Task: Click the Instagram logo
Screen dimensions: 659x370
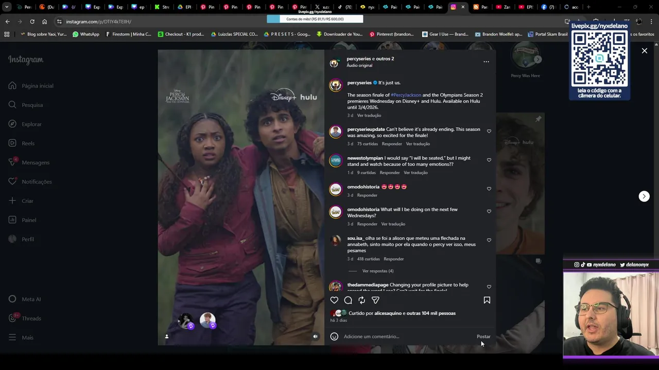Action: click(26, 60)
